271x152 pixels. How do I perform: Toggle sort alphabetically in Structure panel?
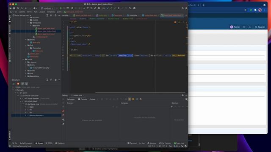coord(14,84)
